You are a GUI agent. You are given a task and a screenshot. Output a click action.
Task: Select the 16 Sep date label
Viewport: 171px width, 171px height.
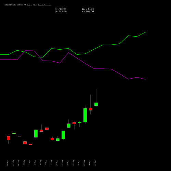[40, 163]
